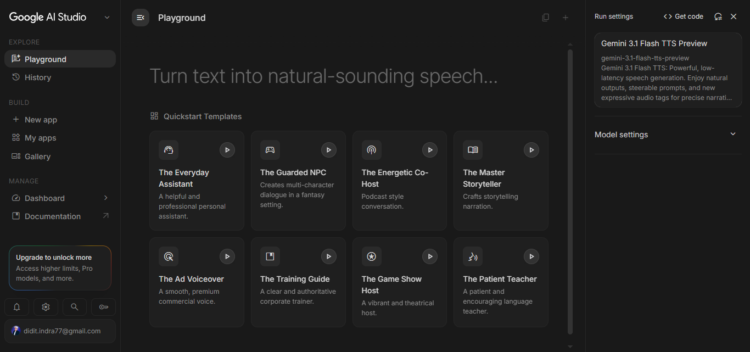Play The Everyday Assistant template preview

(x=227, y=149)
